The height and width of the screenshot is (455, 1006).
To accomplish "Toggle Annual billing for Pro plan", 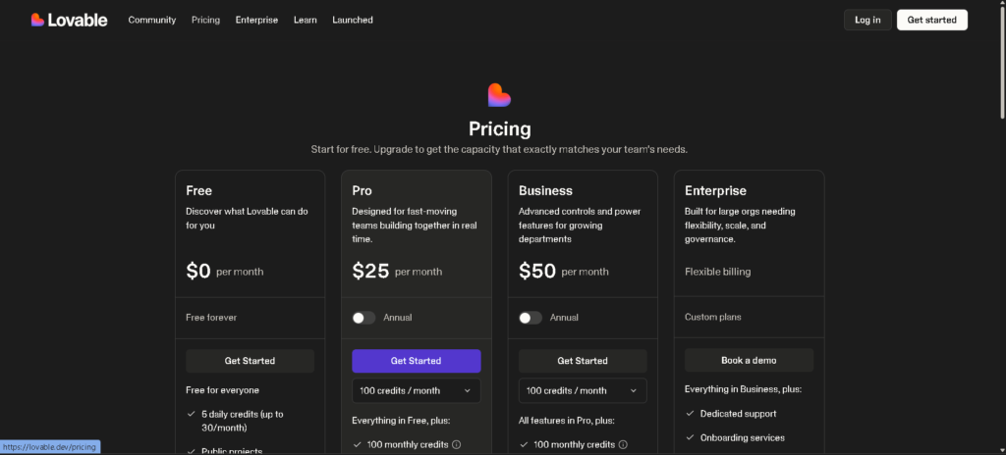I will pyautogui.click(x=364, y=318).
